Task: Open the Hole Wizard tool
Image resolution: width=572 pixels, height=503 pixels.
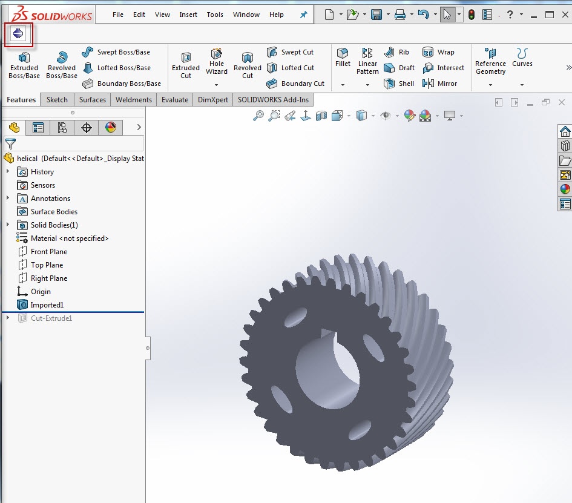Action: click(x=216, y=62)
